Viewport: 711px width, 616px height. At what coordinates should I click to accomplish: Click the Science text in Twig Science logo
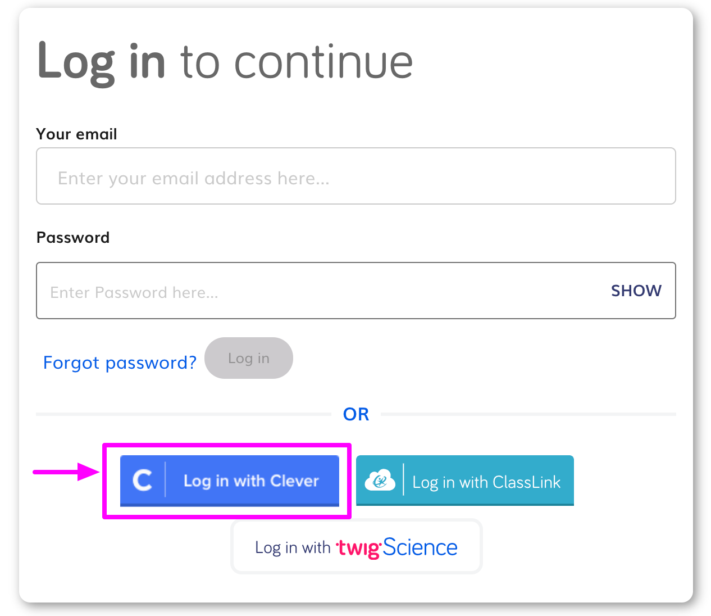pos(420,546)
